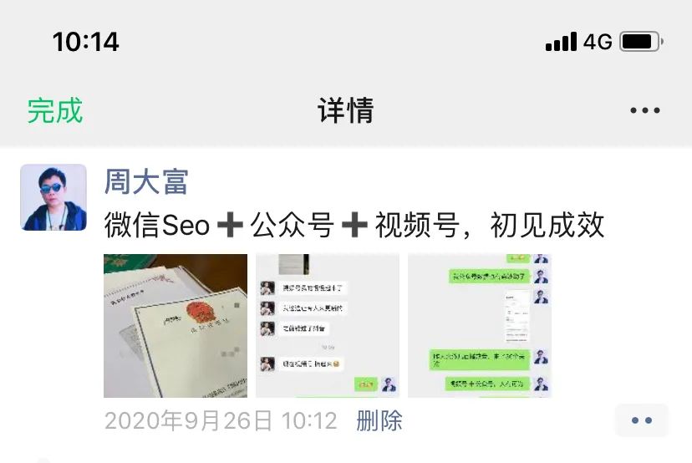692x463 pixels.
Task: Click the plus emoji before 视频号
Action: tap(354, 225)
